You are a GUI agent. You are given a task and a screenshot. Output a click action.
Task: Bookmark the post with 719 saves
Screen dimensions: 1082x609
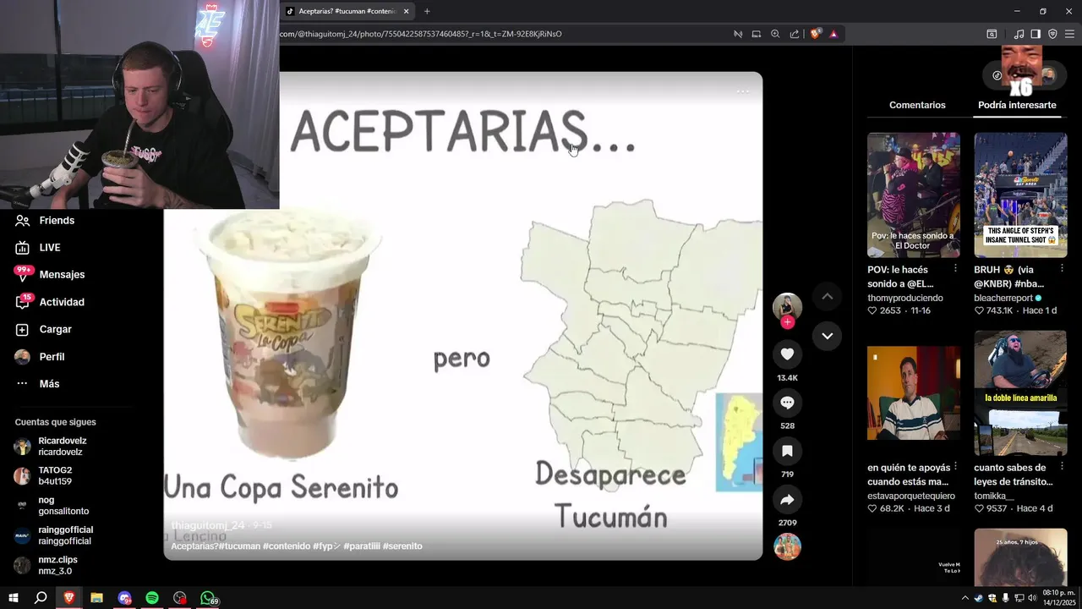(787, 451)
